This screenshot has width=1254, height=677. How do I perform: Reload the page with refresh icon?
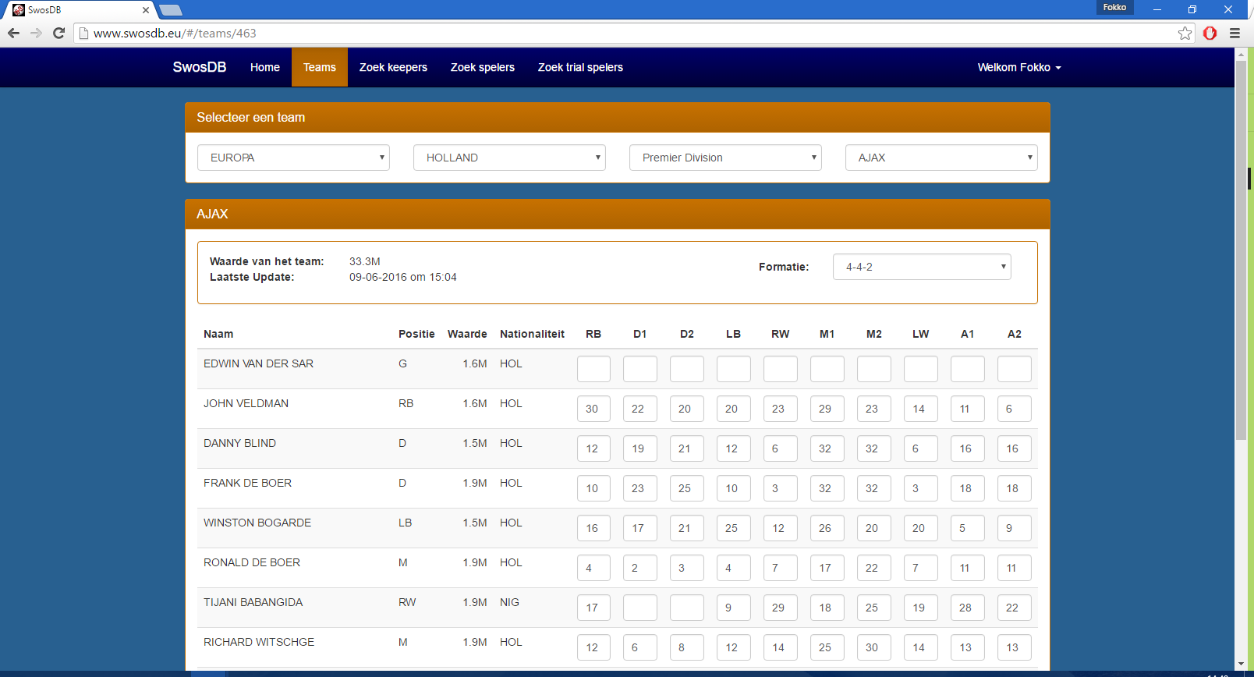[x=58, y=33]
